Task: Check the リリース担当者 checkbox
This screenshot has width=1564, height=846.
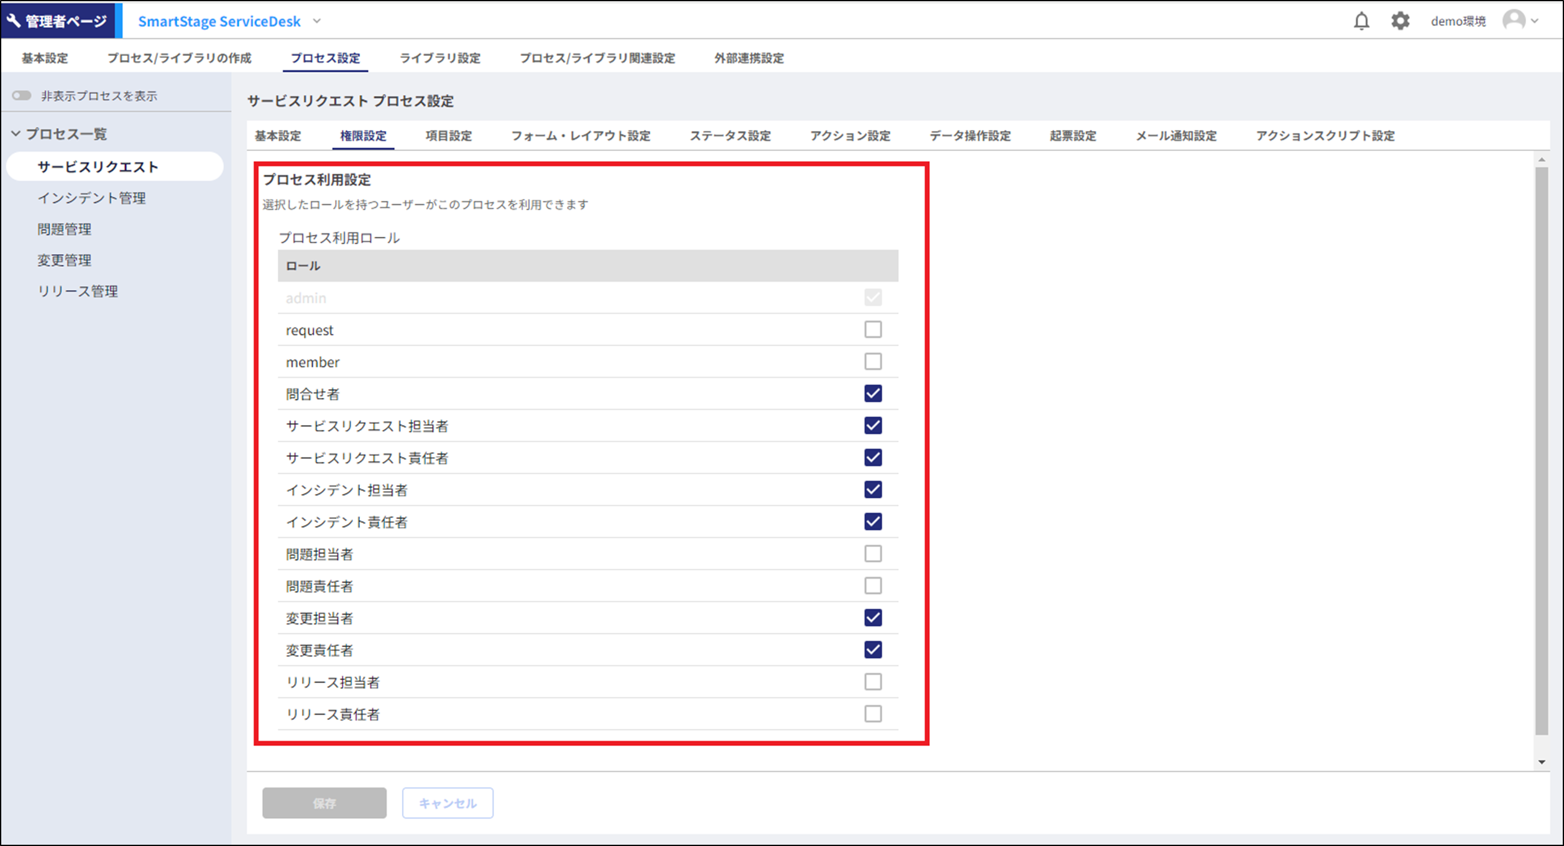Action: pyautogui.click(x=873, y=682)
